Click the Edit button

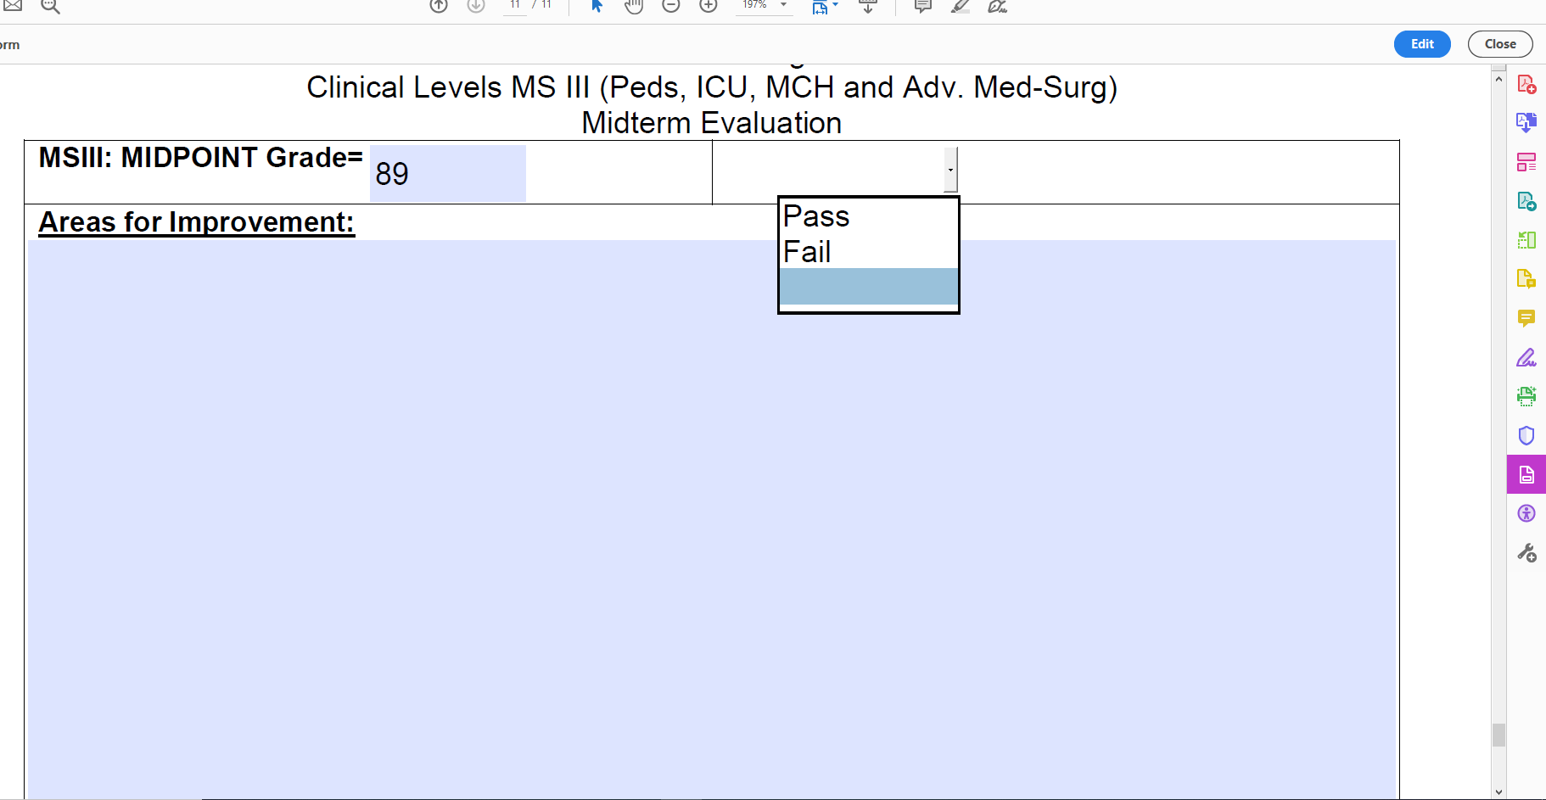point(1422,43)
